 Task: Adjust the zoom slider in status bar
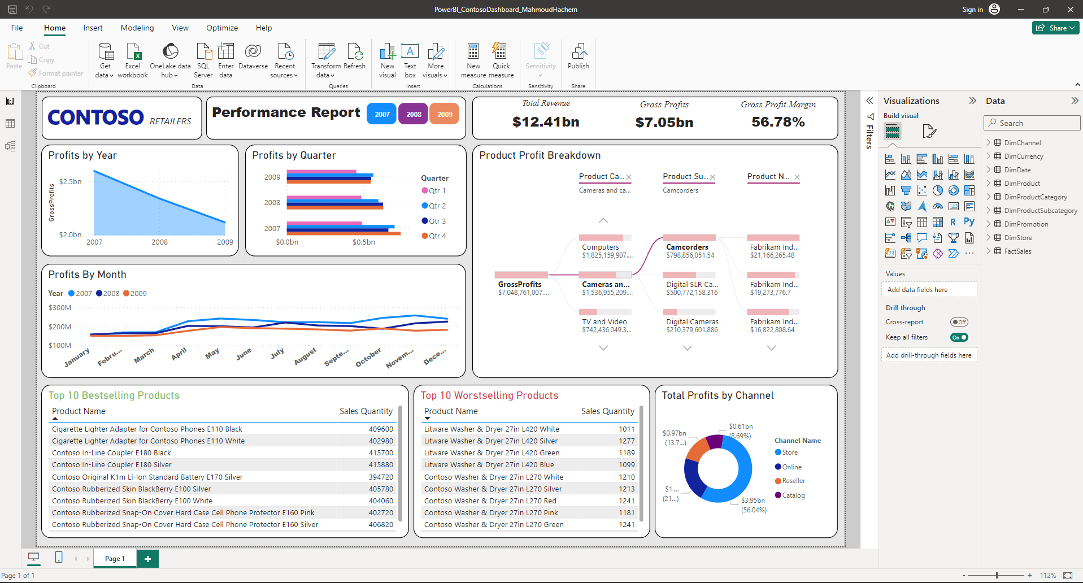point(997,575)
